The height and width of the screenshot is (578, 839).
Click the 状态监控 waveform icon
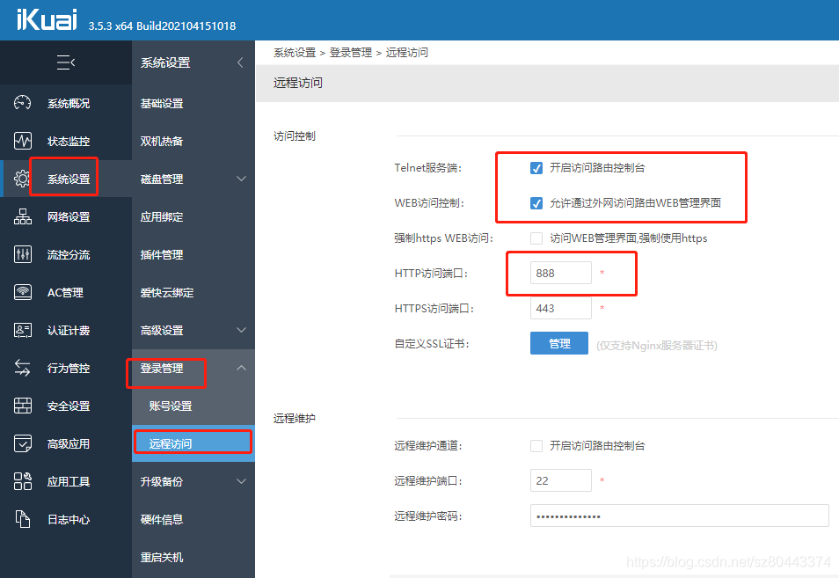[x=23, y=141]
